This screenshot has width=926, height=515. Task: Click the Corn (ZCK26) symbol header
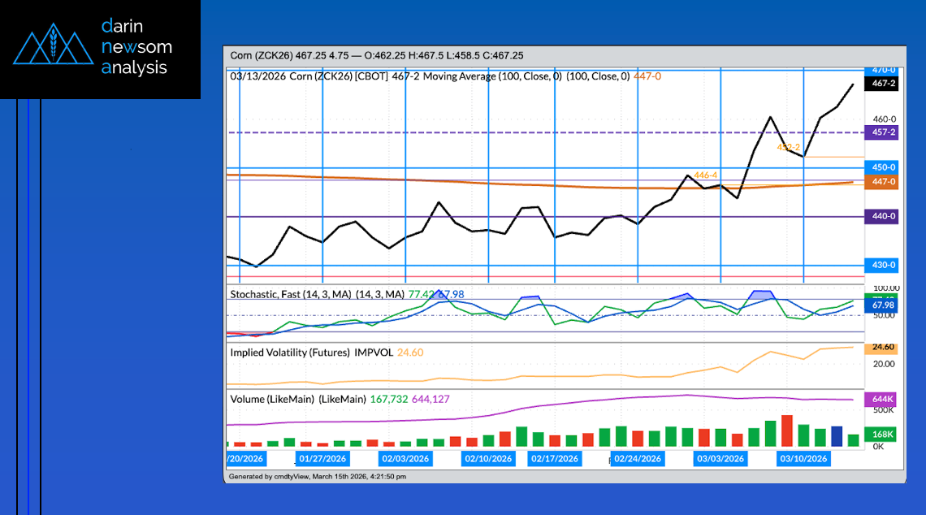pos(265,55)
